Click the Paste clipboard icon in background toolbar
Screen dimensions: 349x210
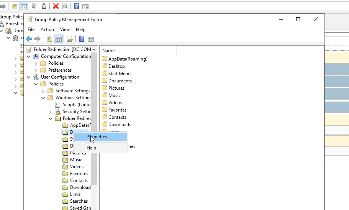44,6
